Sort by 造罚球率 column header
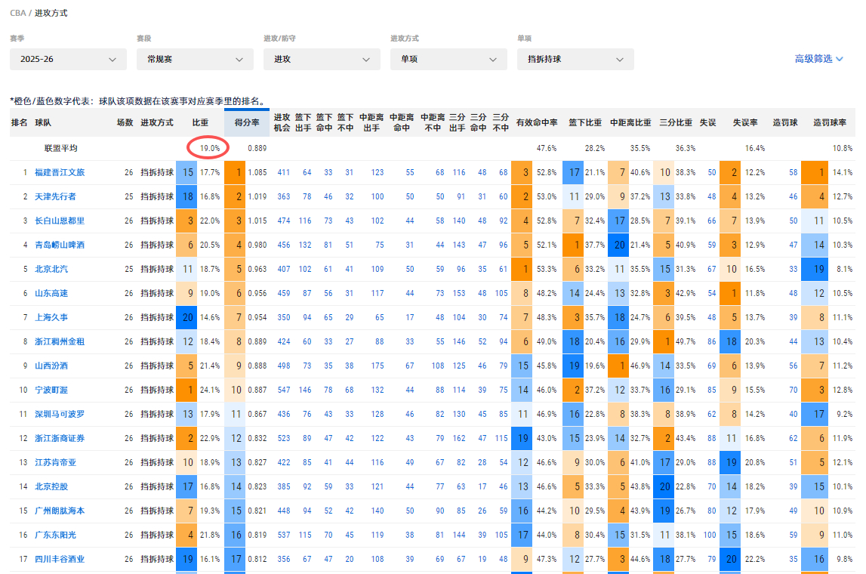866x574 pixels. (830, 122)
